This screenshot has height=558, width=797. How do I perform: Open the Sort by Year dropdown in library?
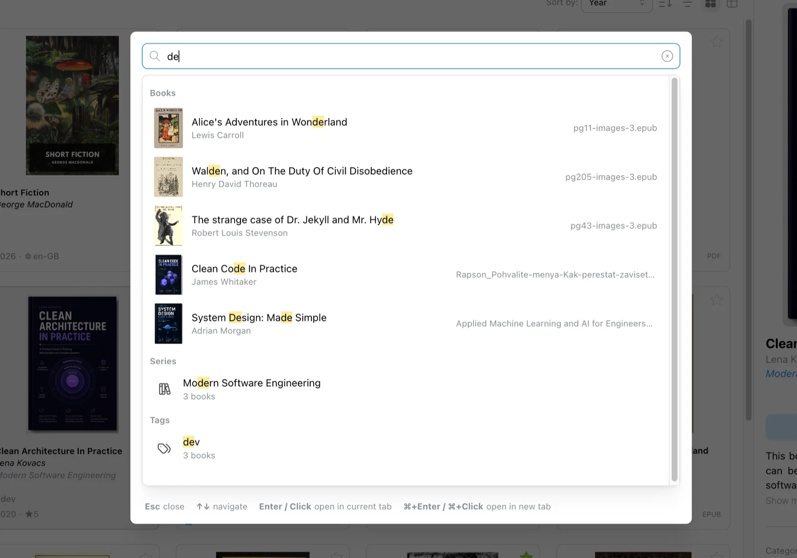coord(617,4)
